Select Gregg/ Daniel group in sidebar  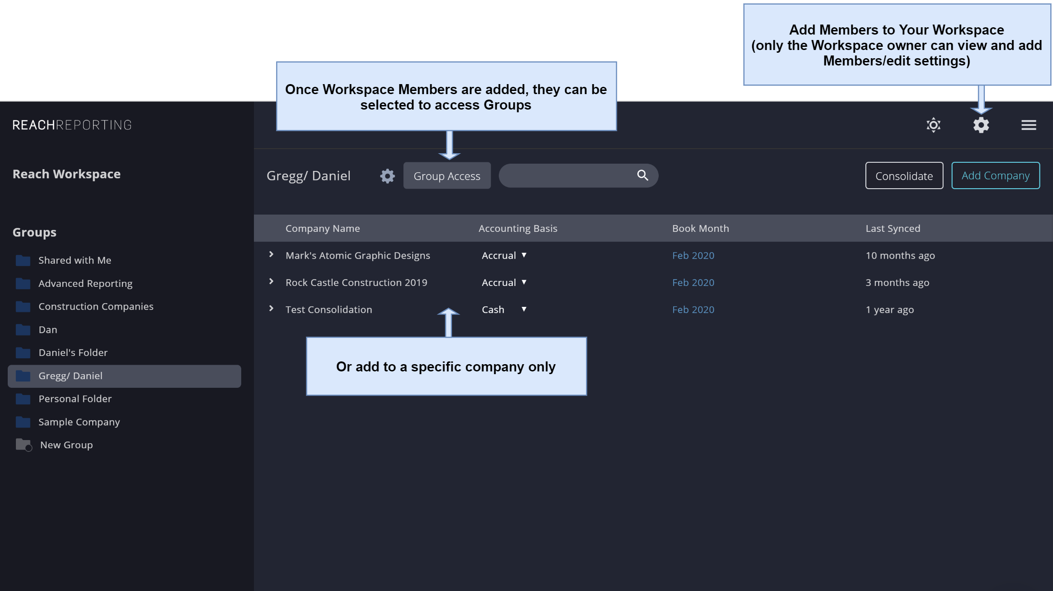click(124, 376)
